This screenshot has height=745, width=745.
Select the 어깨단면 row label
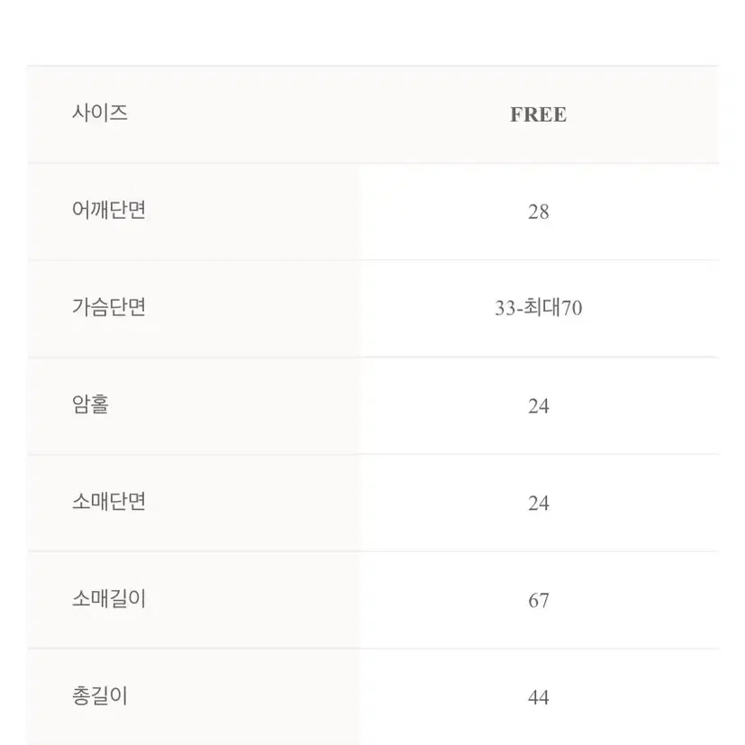coord(109,210)
